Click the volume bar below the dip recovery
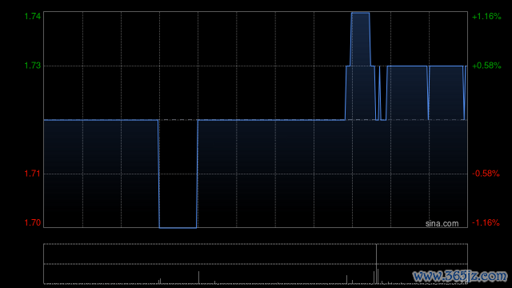 (x=198, y=278)
